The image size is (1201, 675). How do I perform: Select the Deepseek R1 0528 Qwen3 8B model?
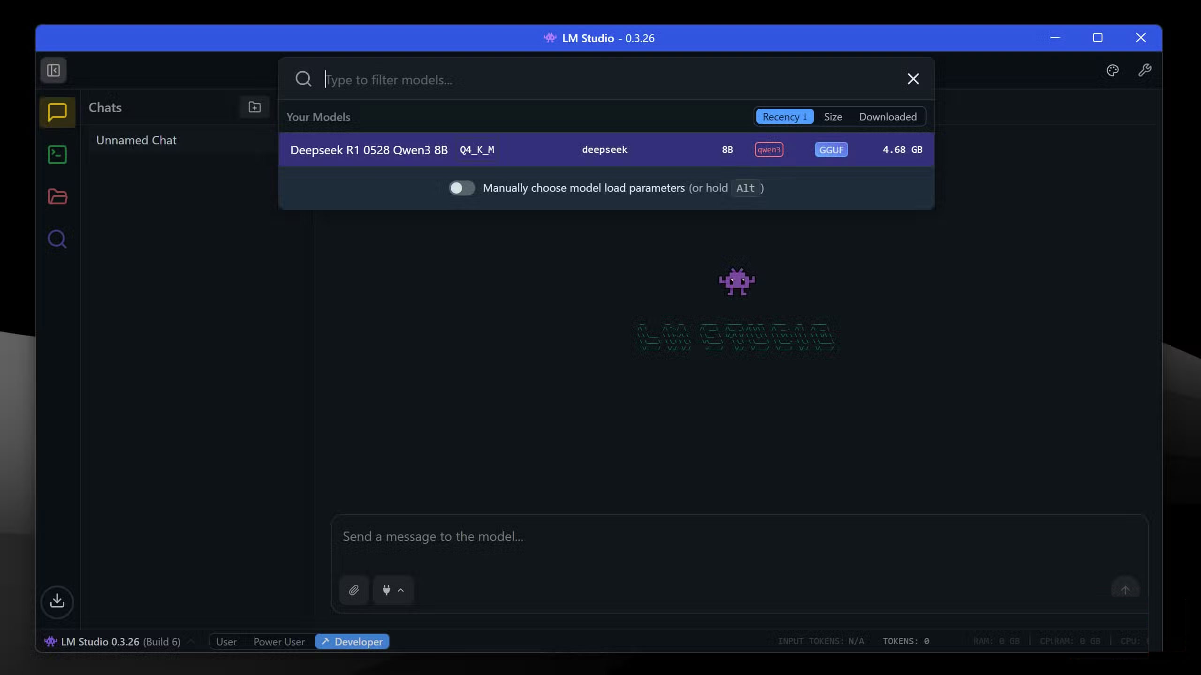coord(516,150)
